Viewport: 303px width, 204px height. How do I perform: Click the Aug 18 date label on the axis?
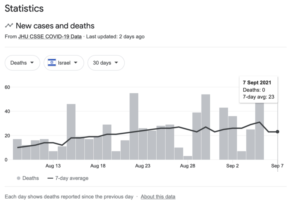98,166
